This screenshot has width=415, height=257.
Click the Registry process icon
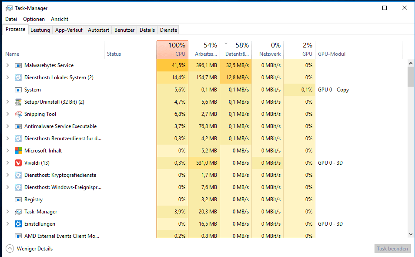click(x=18, y=199)
